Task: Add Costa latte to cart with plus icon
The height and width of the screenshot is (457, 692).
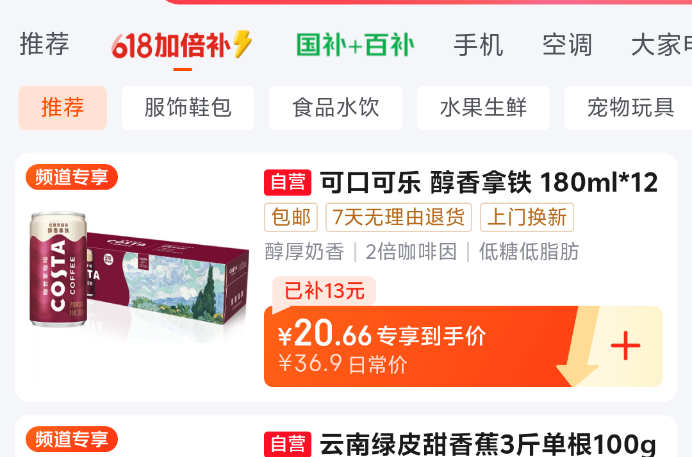Action: click(625, 345)
